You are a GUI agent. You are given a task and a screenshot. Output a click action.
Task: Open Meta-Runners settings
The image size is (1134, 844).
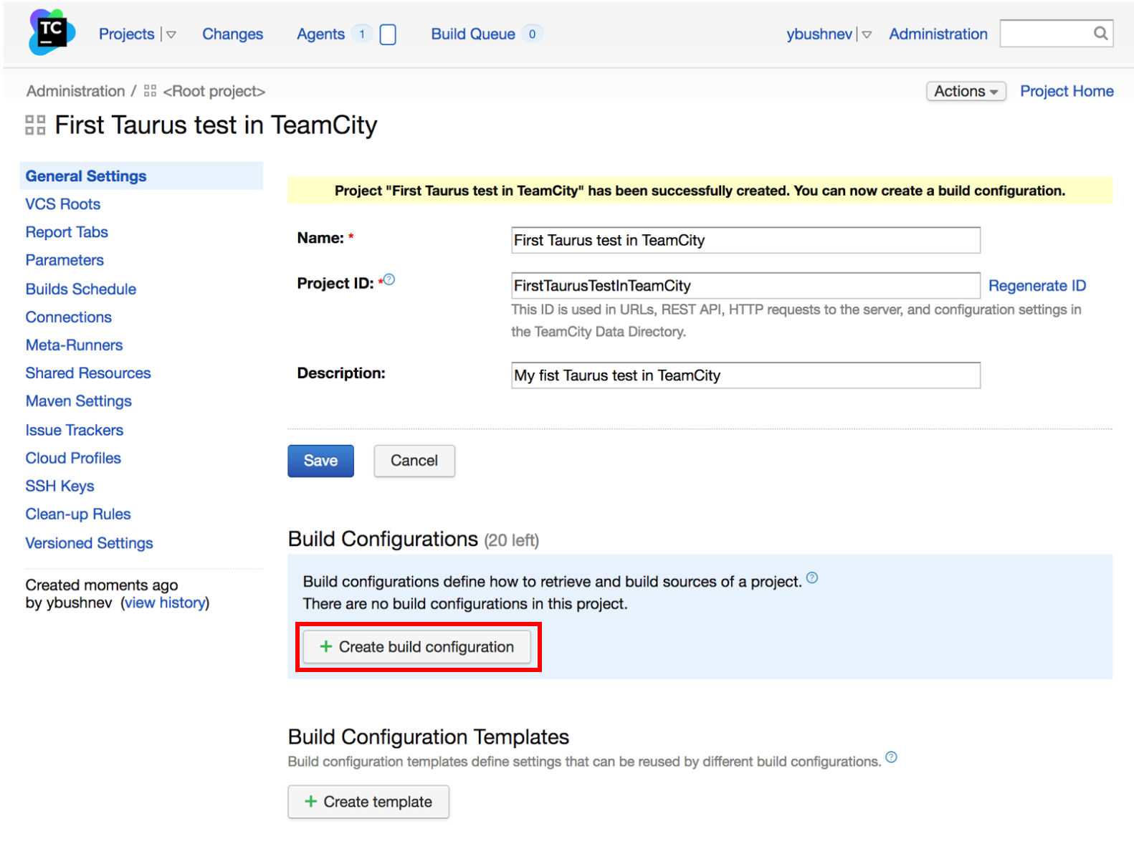click(x=74, y=345)
